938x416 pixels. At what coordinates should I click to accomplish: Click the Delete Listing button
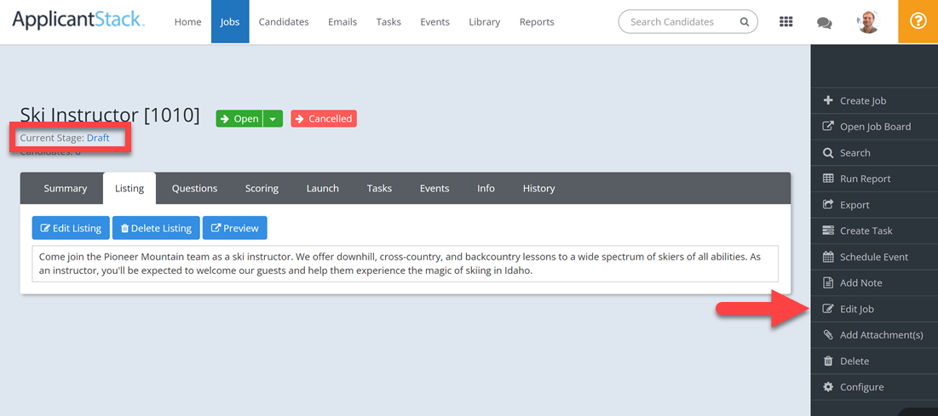tap(156, 228)
